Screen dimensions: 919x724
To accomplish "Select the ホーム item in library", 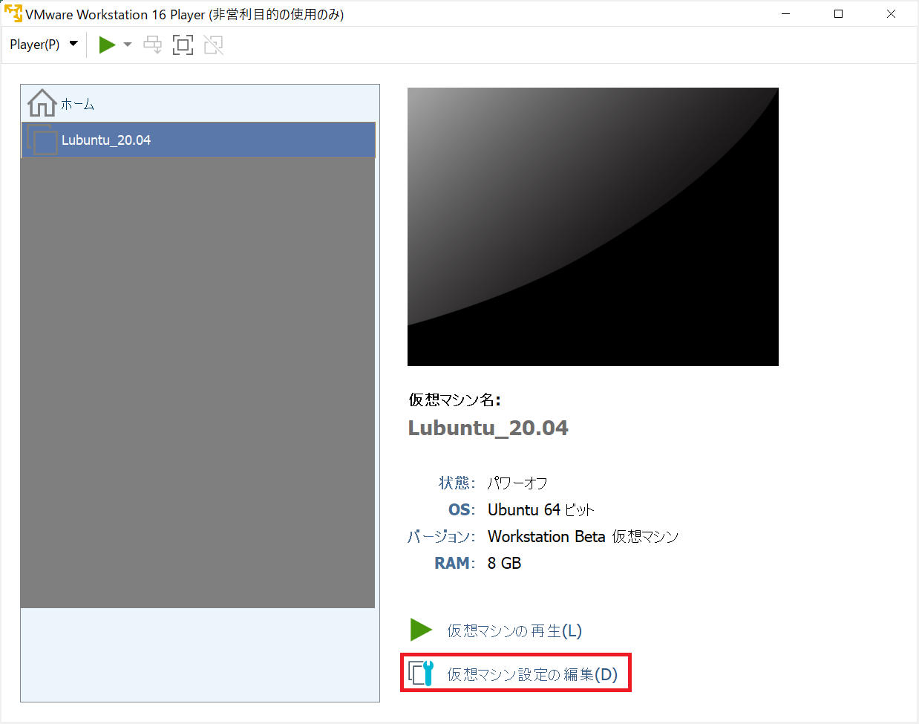I will [198, 104].
